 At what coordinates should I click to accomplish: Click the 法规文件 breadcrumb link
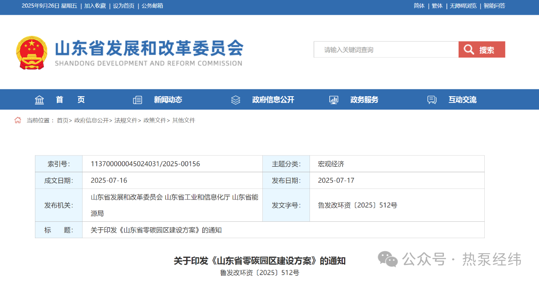tap(126, 121)
